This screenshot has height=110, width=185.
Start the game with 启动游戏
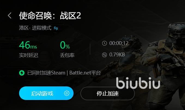tap(42, 93)
